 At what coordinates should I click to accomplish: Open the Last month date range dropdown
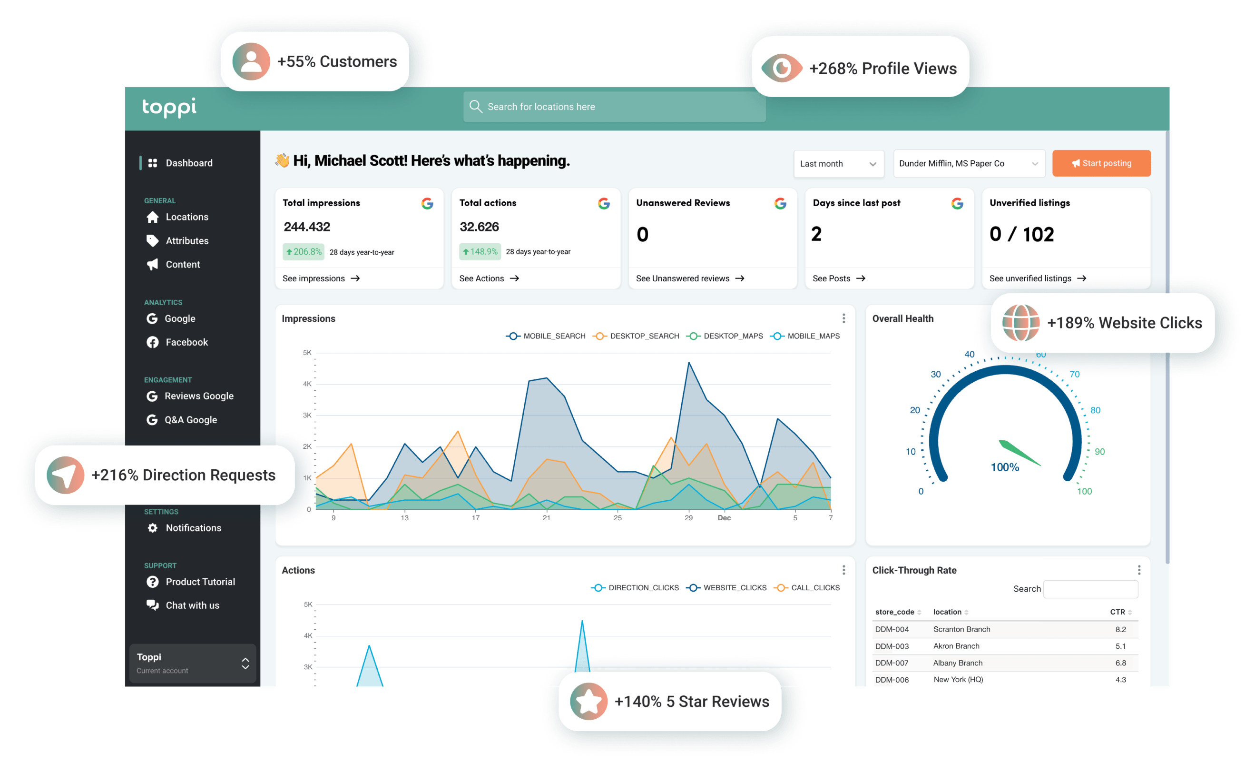pos(838,164)
